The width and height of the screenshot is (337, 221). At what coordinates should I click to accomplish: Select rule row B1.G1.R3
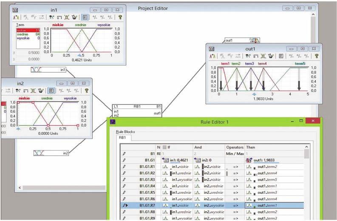point(212,179)
